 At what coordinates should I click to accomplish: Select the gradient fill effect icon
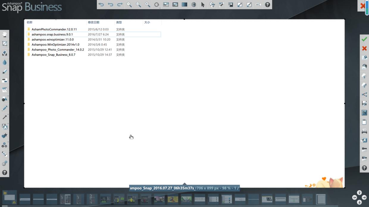point(185,4)
